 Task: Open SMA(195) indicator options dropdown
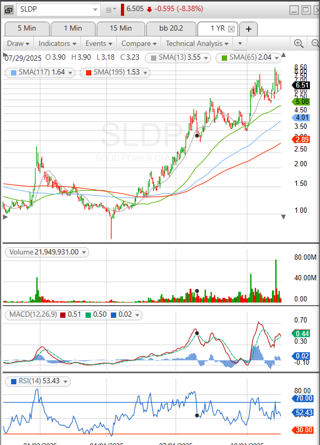coord(145,73)
